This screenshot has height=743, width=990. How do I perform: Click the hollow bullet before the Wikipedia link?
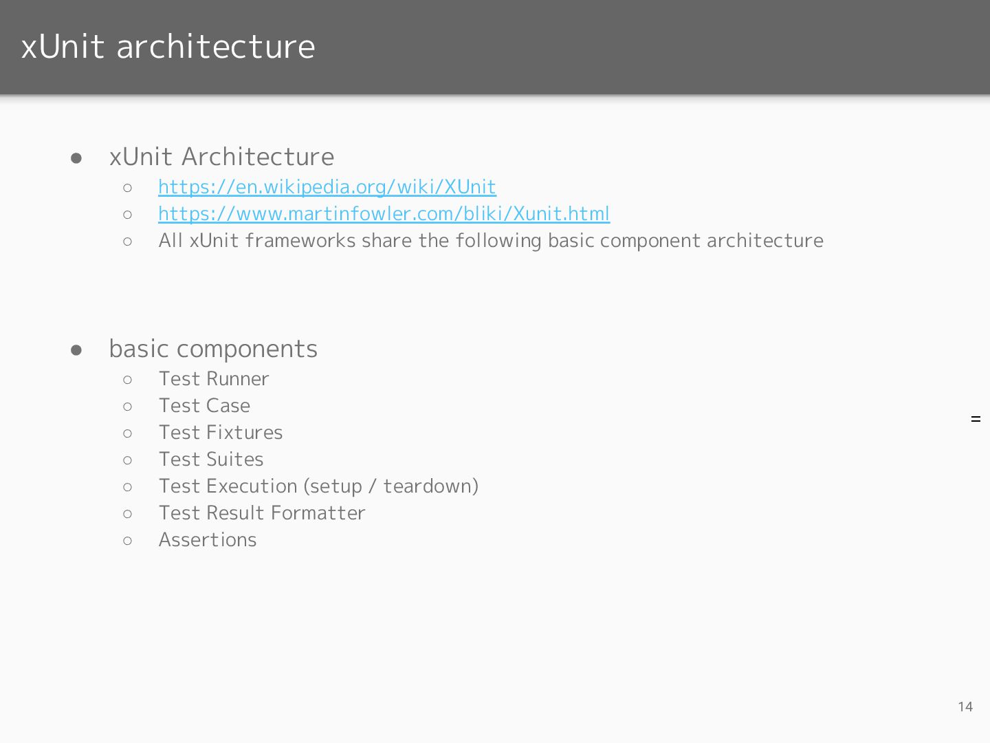tap(128, 188)
